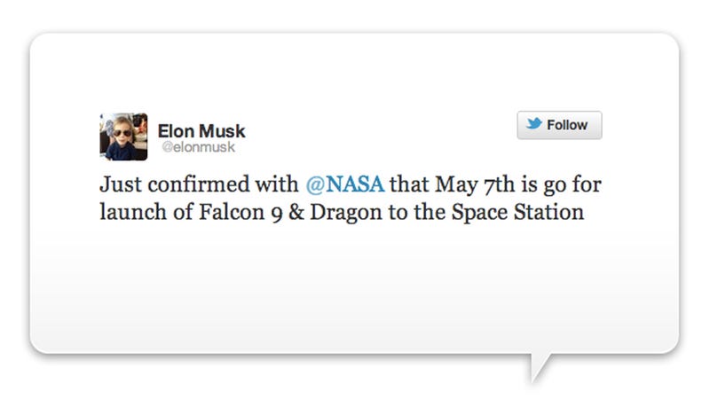This screenshot has height=399, width=710.
Task: Click the empty area below tweet text
Action: coord(353,285)
